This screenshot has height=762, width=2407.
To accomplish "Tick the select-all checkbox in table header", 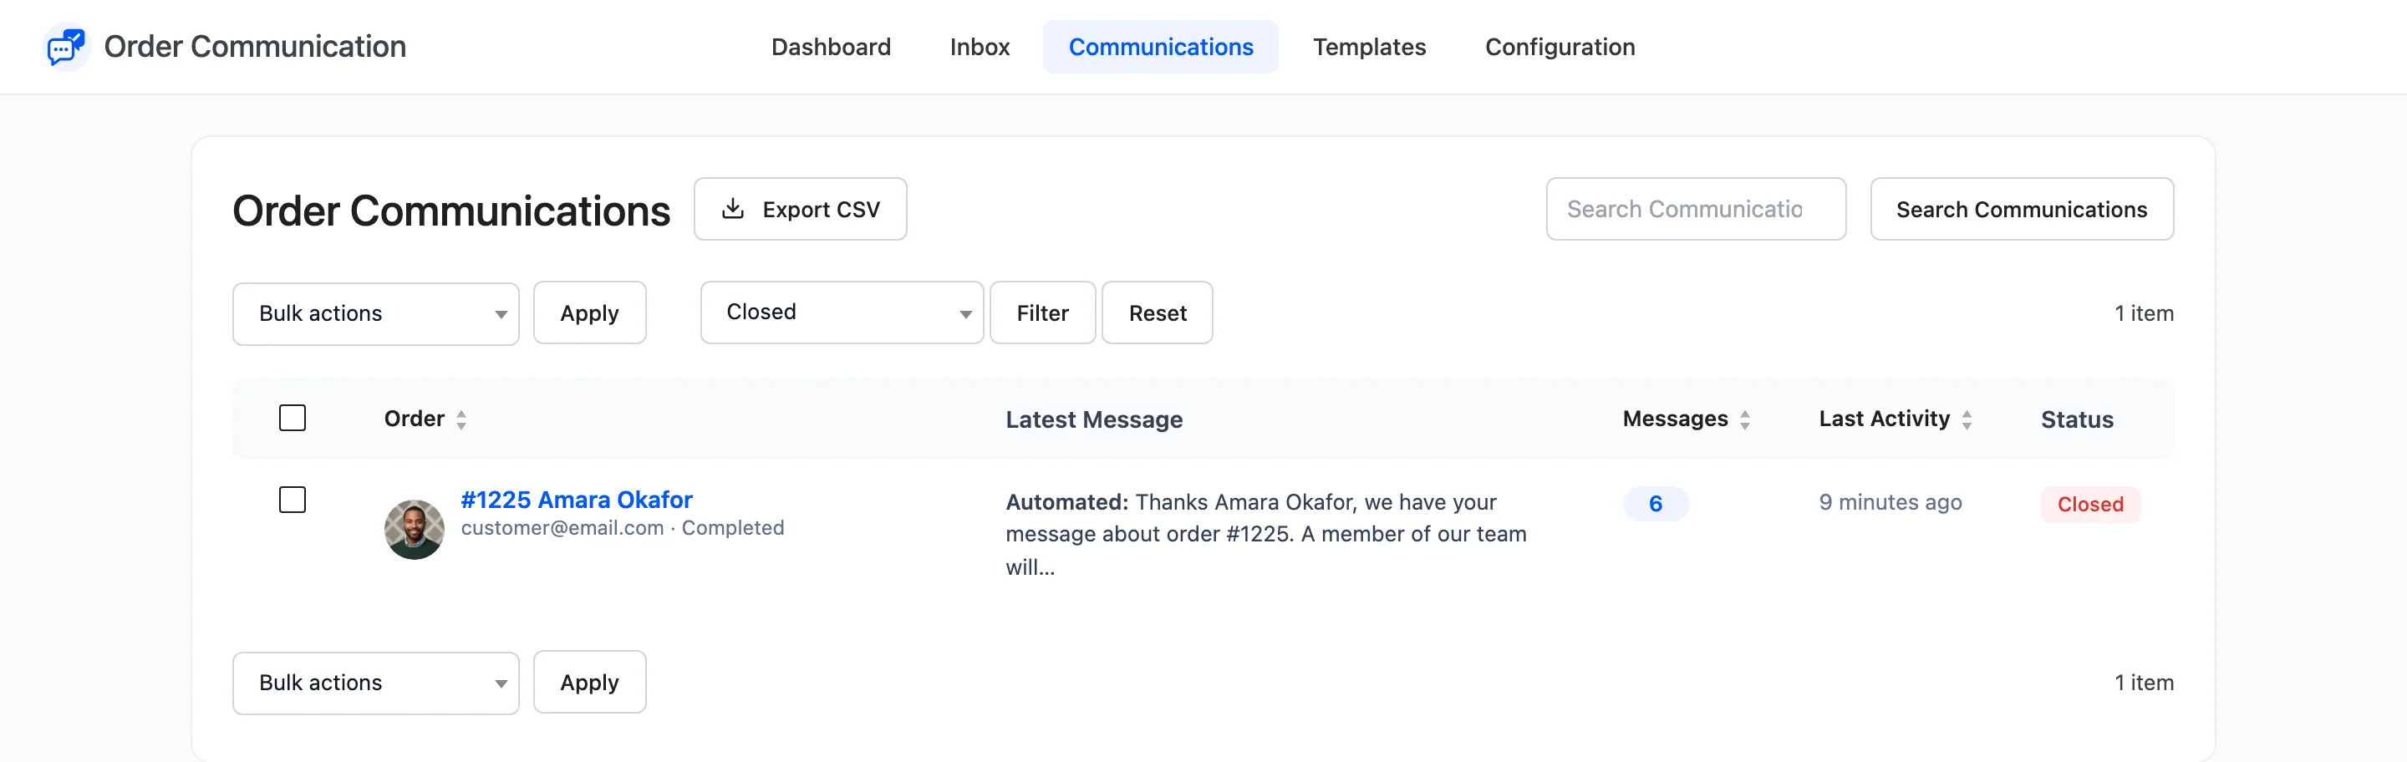I will [293, 418].
